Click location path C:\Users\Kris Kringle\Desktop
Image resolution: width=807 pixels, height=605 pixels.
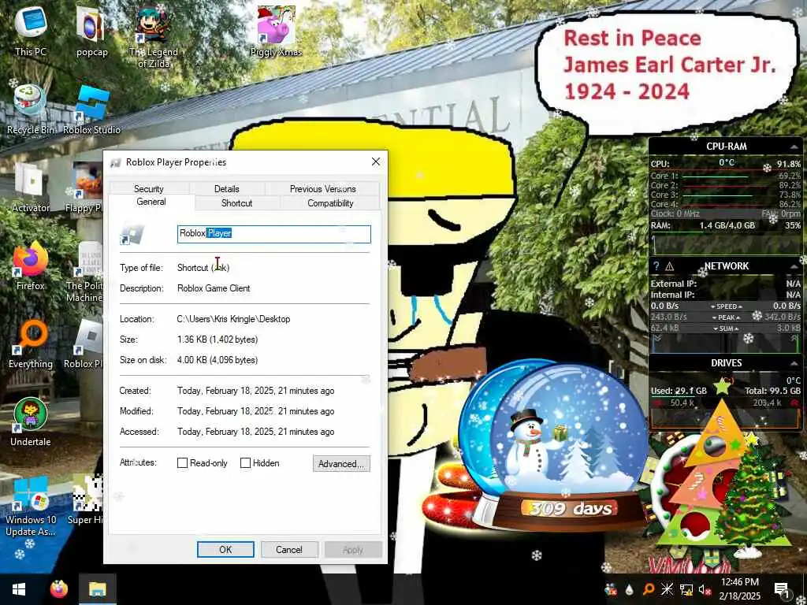233,319
